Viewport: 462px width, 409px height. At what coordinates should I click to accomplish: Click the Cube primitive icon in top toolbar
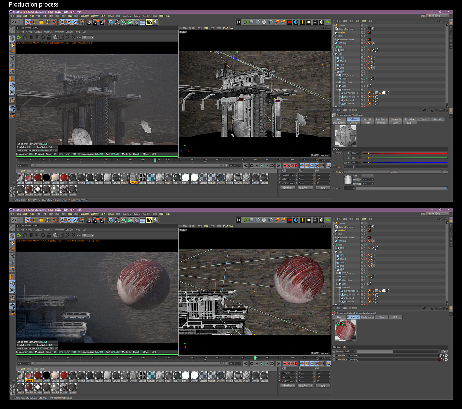click(x=111, y=22)
